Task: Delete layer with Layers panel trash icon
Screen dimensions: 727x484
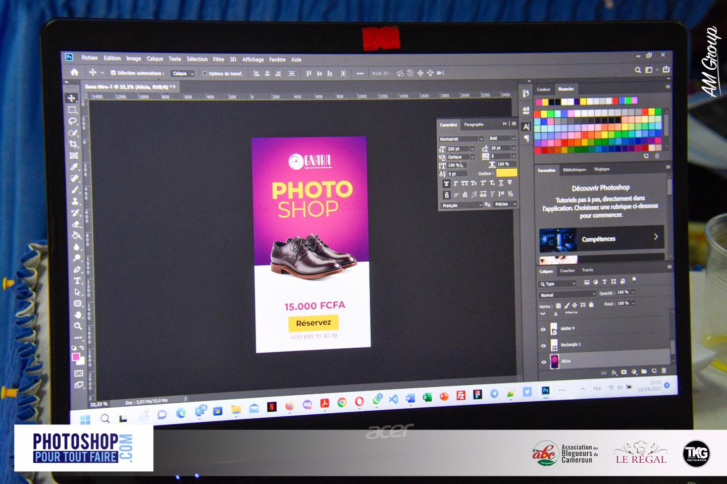Action: [x=663, y=371]
